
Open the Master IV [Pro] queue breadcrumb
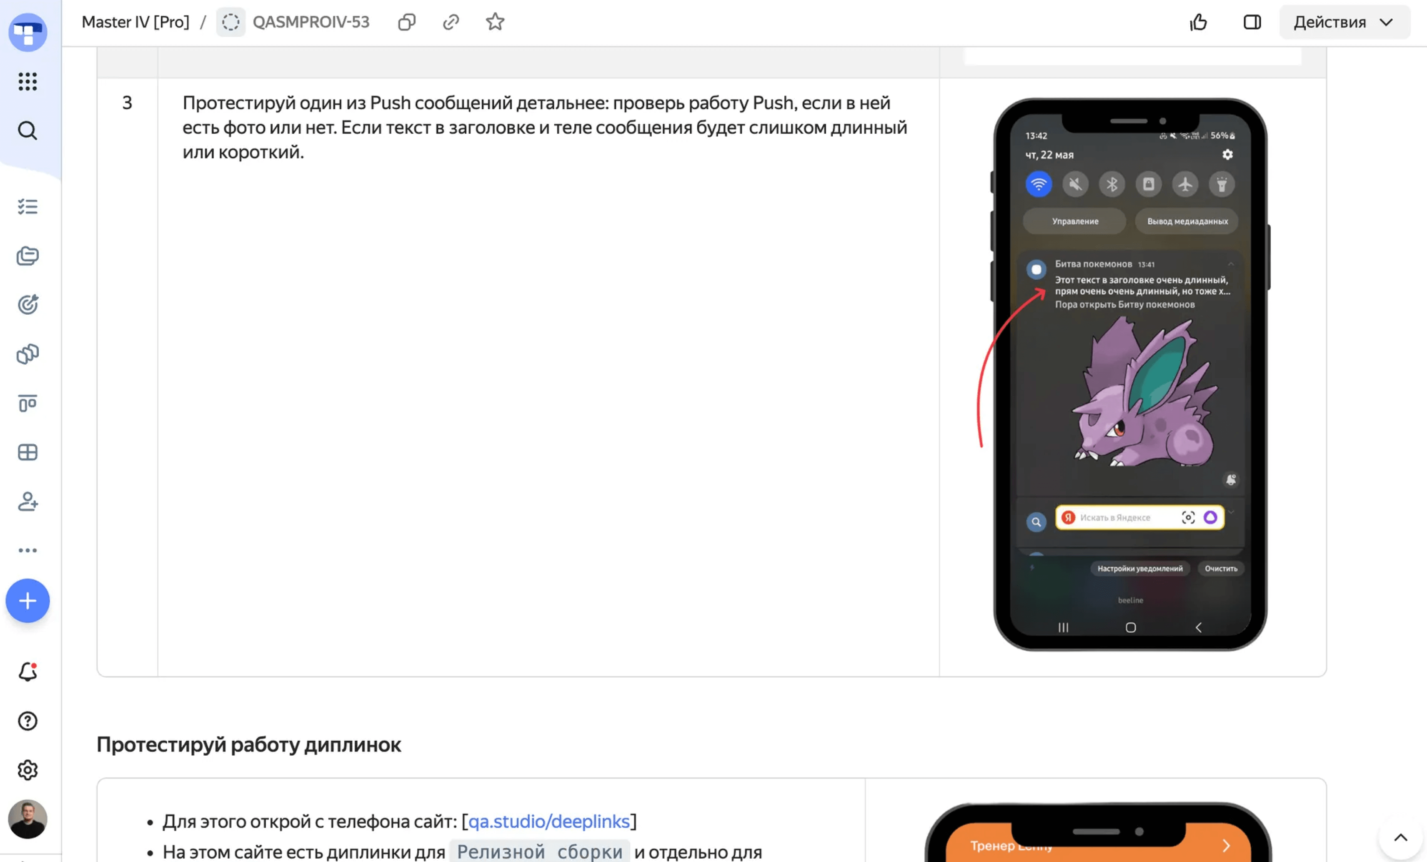135,22
